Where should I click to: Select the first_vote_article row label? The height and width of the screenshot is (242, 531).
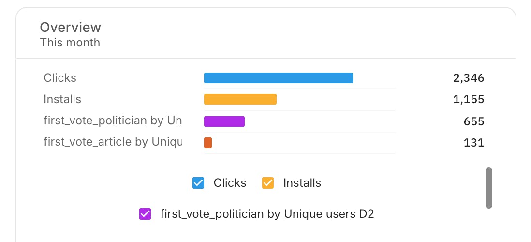point(113,142)
